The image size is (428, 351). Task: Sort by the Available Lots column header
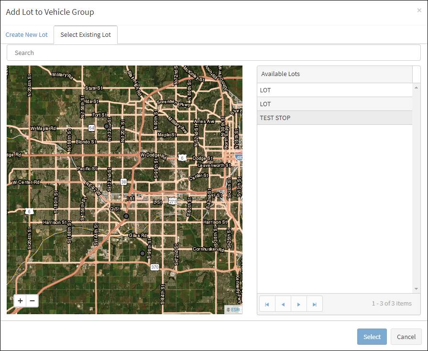point(334,74)
